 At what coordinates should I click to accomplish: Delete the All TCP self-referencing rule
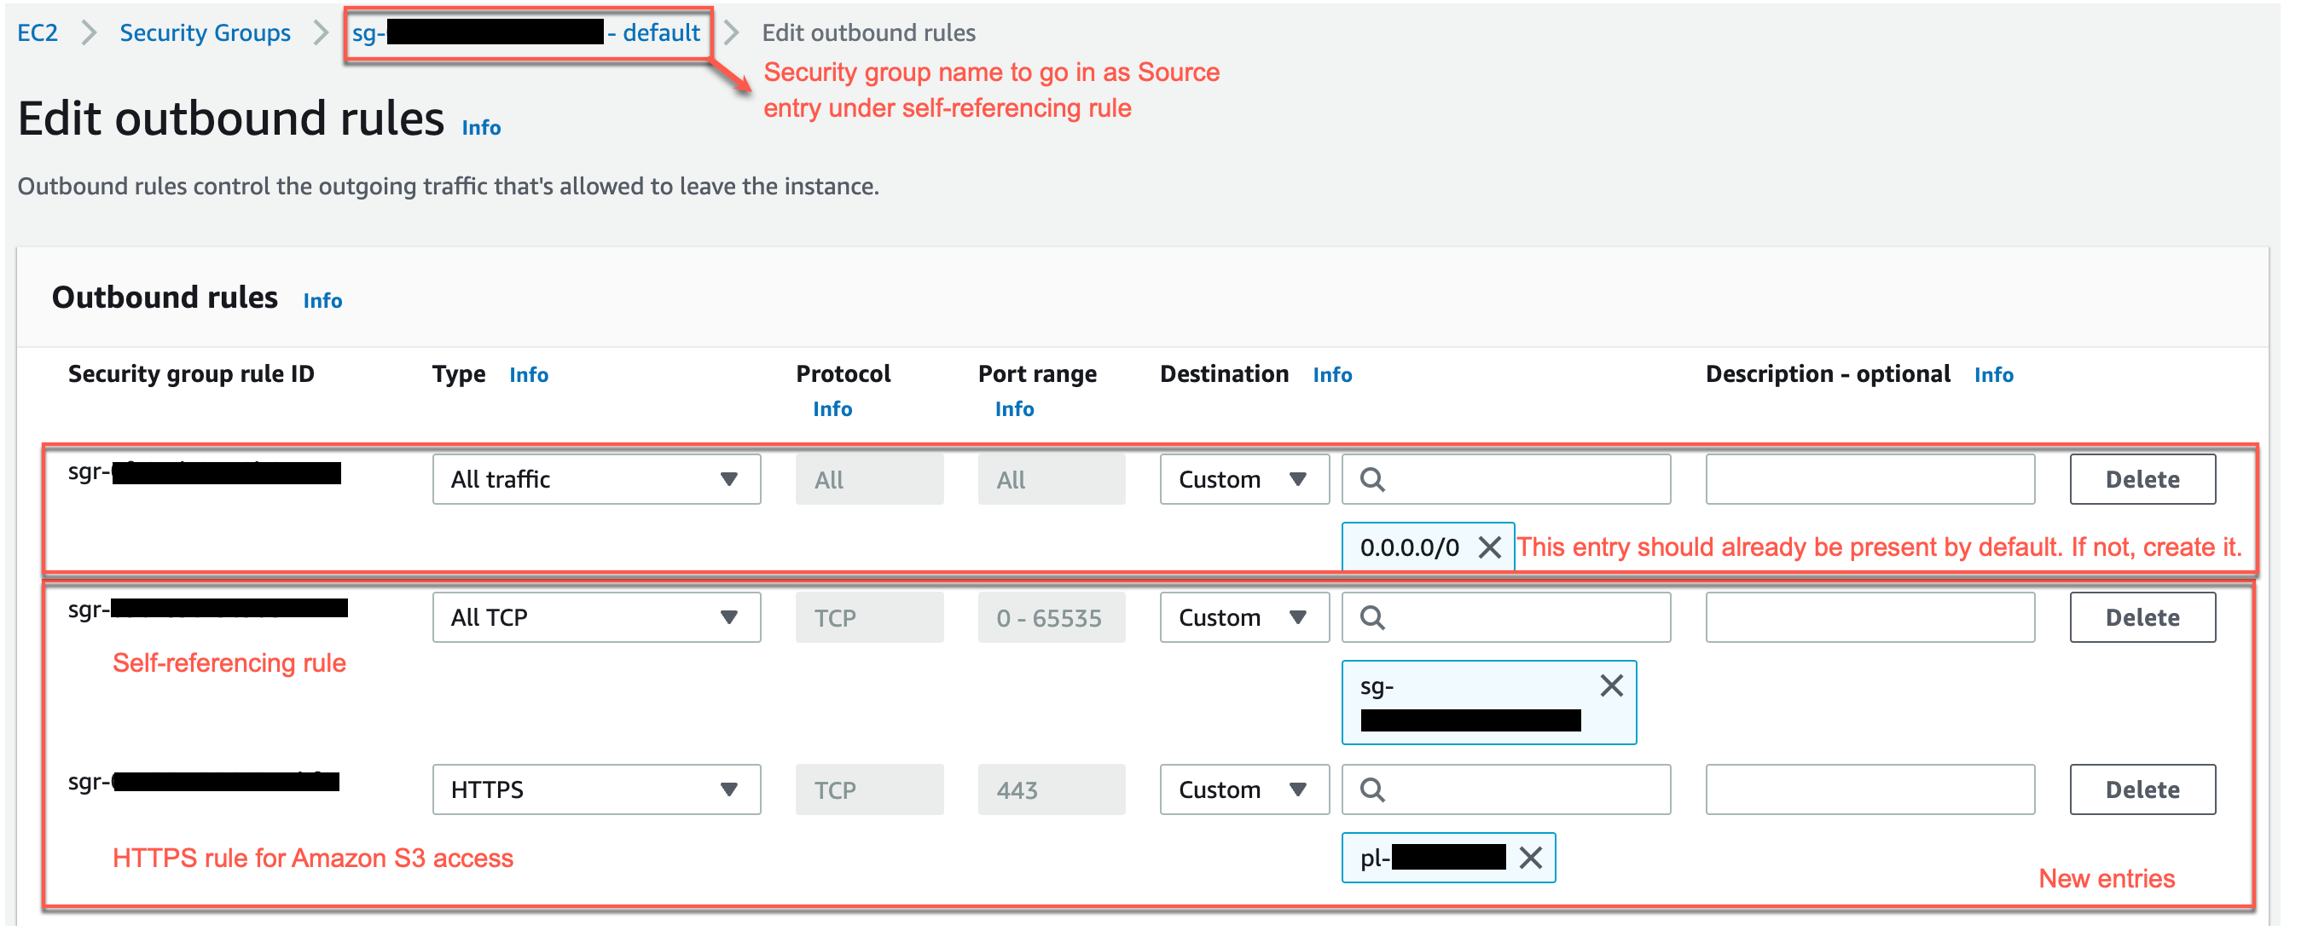click(x=2142, y=617)
